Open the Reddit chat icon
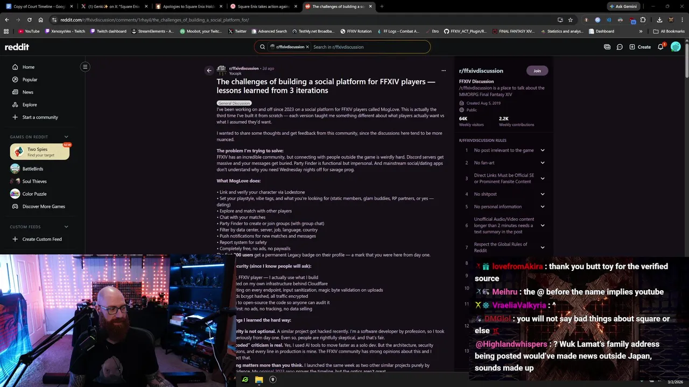The image size is (689, 387). (x=620, y=47)
